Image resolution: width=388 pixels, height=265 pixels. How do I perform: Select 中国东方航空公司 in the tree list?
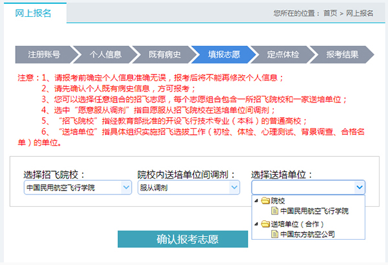point(308,234)
